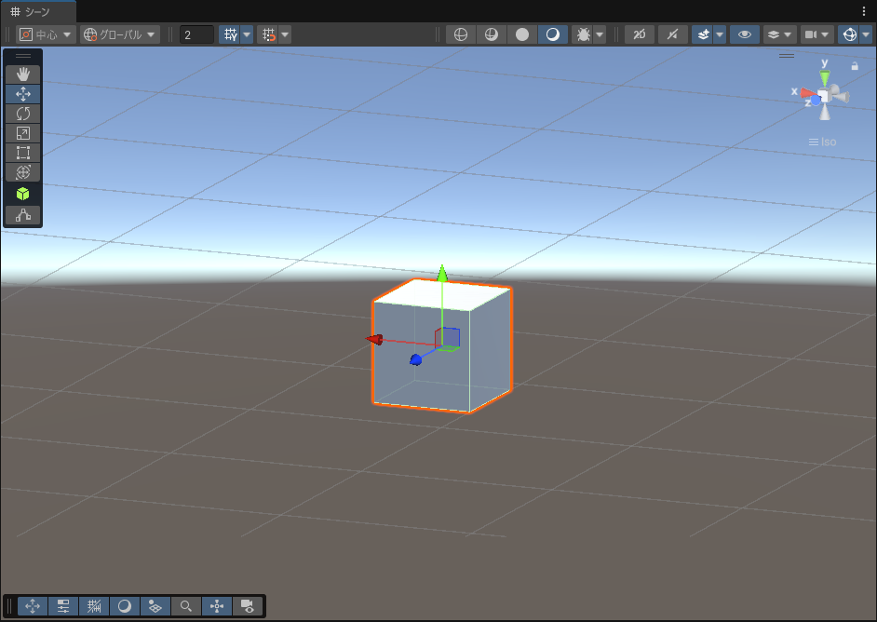Click the orientation gizmo overlay drag handle
Image resolution: width=877 pixels, height=622 pixels.
(787, 56)
